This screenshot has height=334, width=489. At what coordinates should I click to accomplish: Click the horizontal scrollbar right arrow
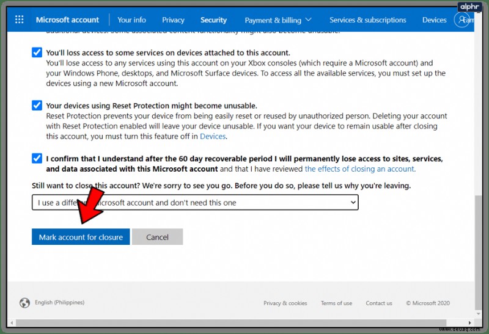click(x=469, y=323)
